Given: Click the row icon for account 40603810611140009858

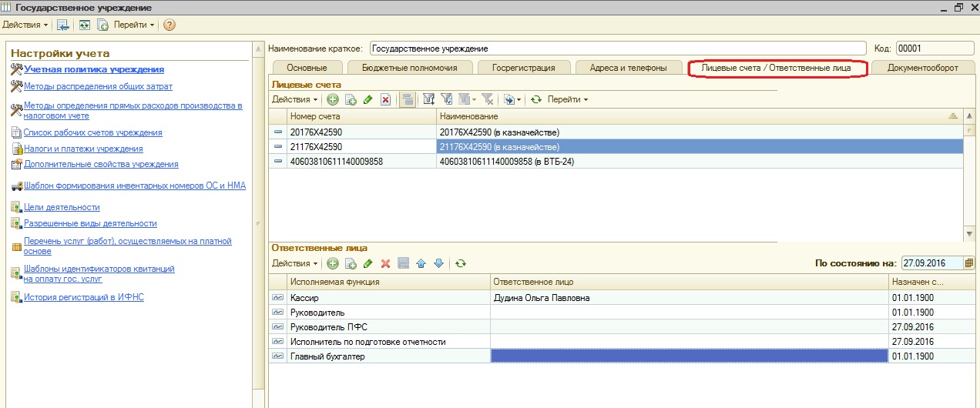Looking at the screenshot, I should point(277,162).
